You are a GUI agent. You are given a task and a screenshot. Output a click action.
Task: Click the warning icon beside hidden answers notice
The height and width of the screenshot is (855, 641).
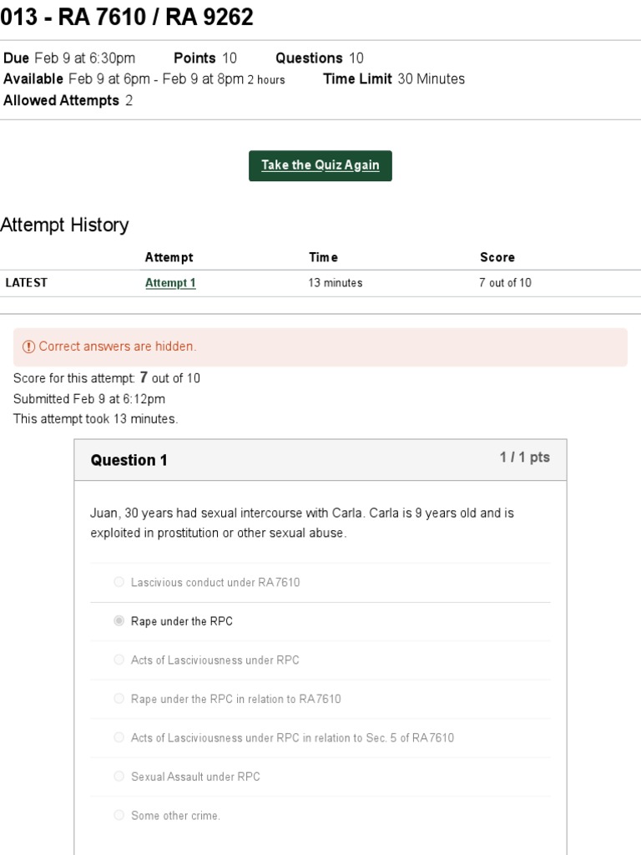(28, 347)
